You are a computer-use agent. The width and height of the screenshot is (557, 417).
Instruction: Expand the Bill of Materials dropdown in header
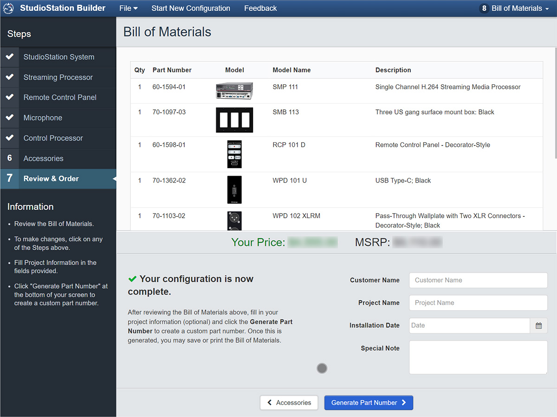click(x=514, y=8)
